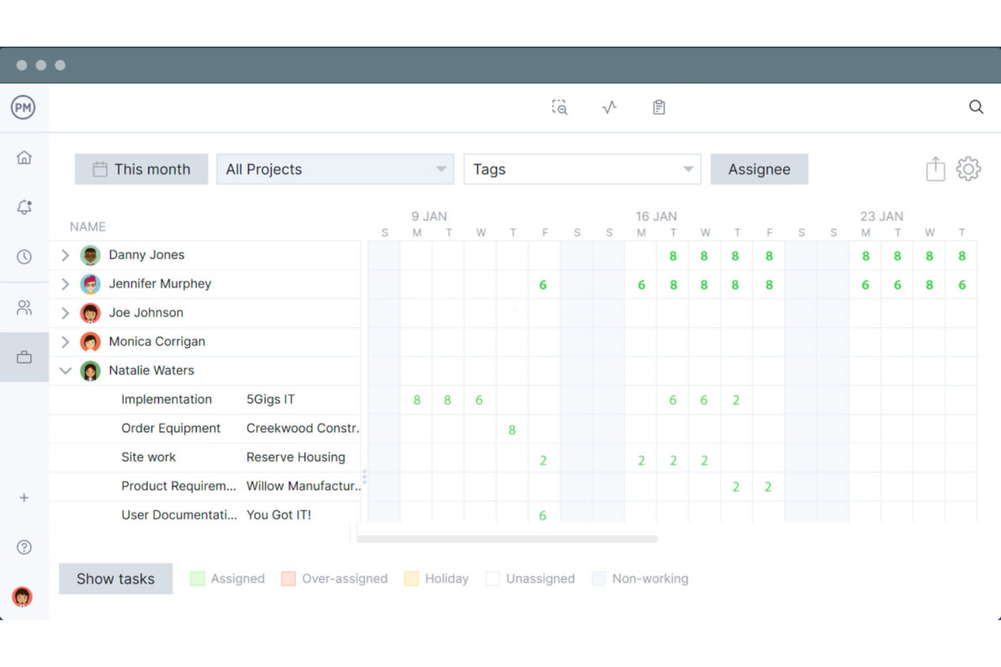The width and height of the screenshot is (1001, 667).
Task: Expand Jennifer Murphey row
Action: point(65,284)
